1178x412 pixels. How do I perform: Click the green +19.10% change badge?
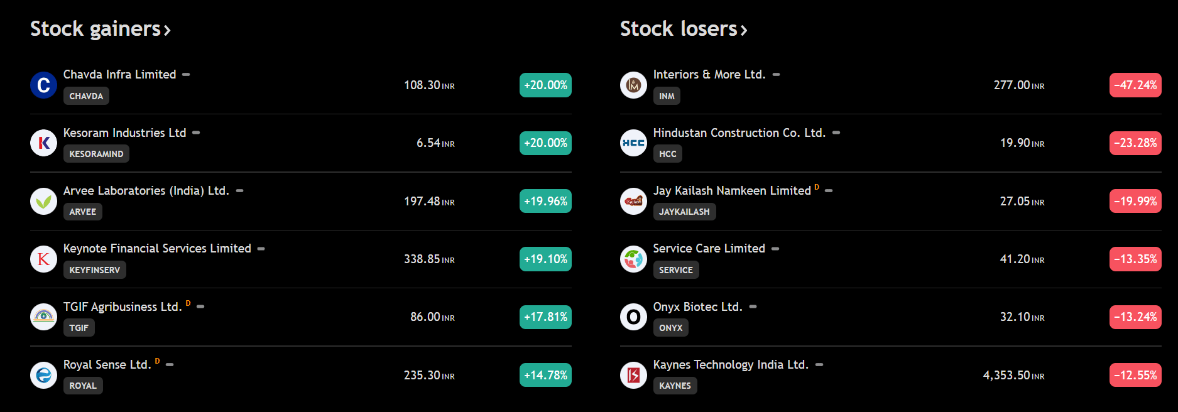click(x=545, y=259)
